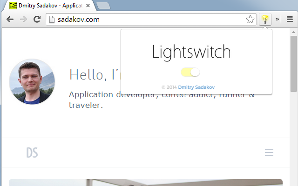Reload the sadakov.com page

point(37,20)
